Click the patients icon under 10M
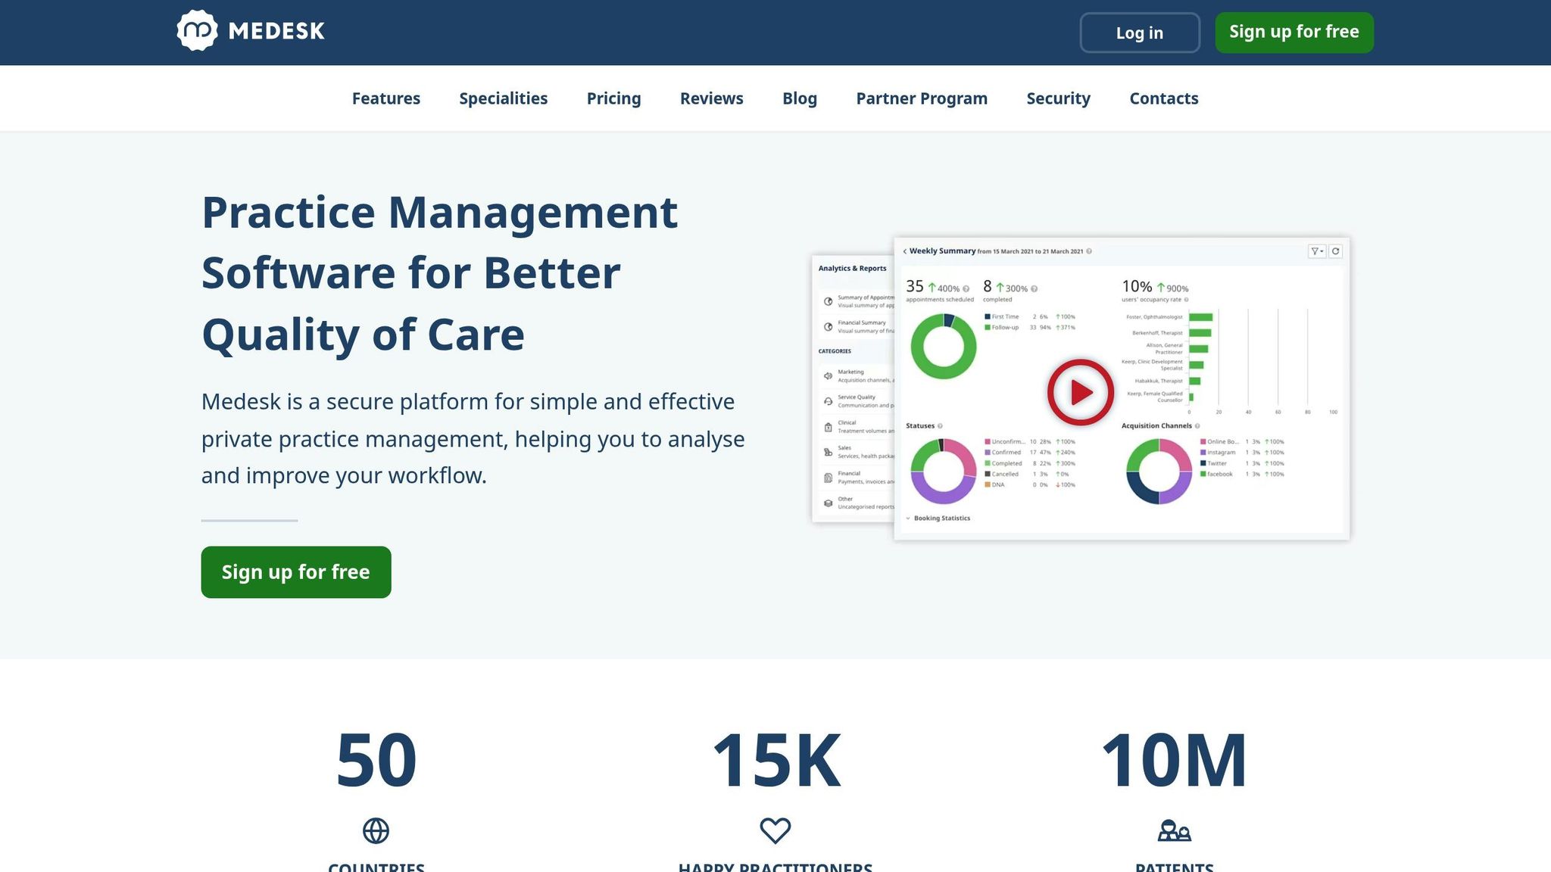 coord(1174,831)
